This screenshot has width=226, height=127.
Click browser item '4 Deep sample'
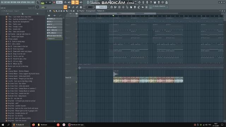[13, 39]
